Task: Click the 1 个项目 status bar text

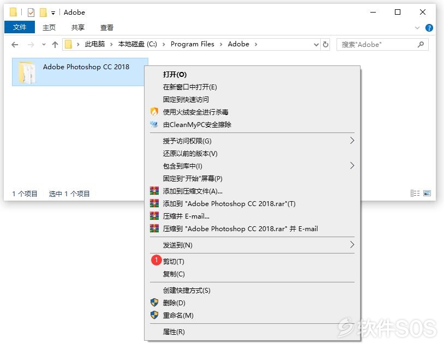Action: coord(25,194)
